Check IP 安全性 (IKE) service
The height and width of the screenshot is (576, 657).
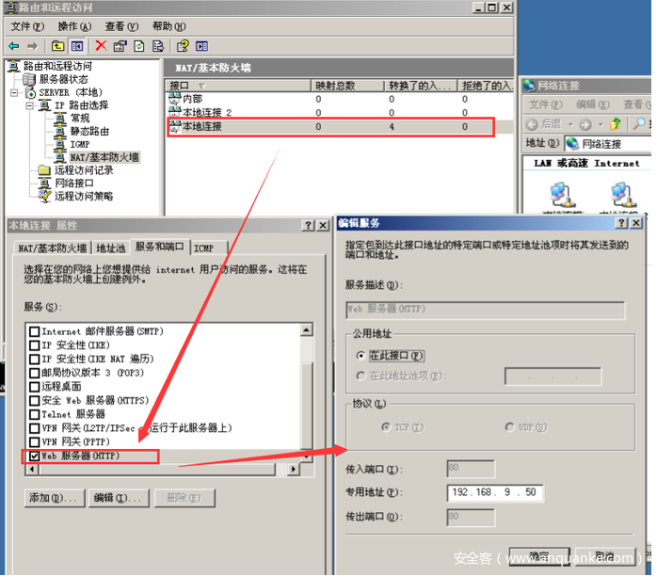35,345
